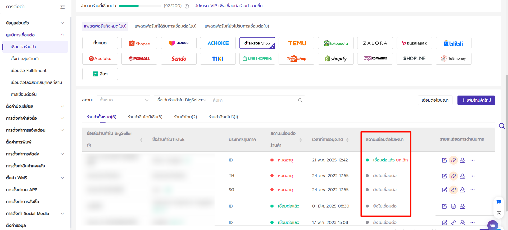Viewport: 508px width, 230px height.
Task: Click help icon under BigSeller shop name header
Action: (89, 145)
